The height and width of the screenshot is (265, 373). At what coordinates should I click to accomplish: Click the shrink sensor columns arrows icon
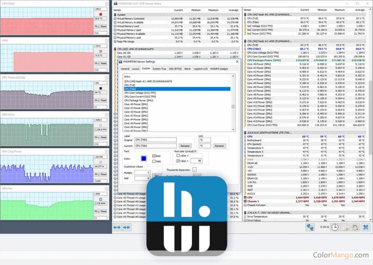(x=126, y=228)
